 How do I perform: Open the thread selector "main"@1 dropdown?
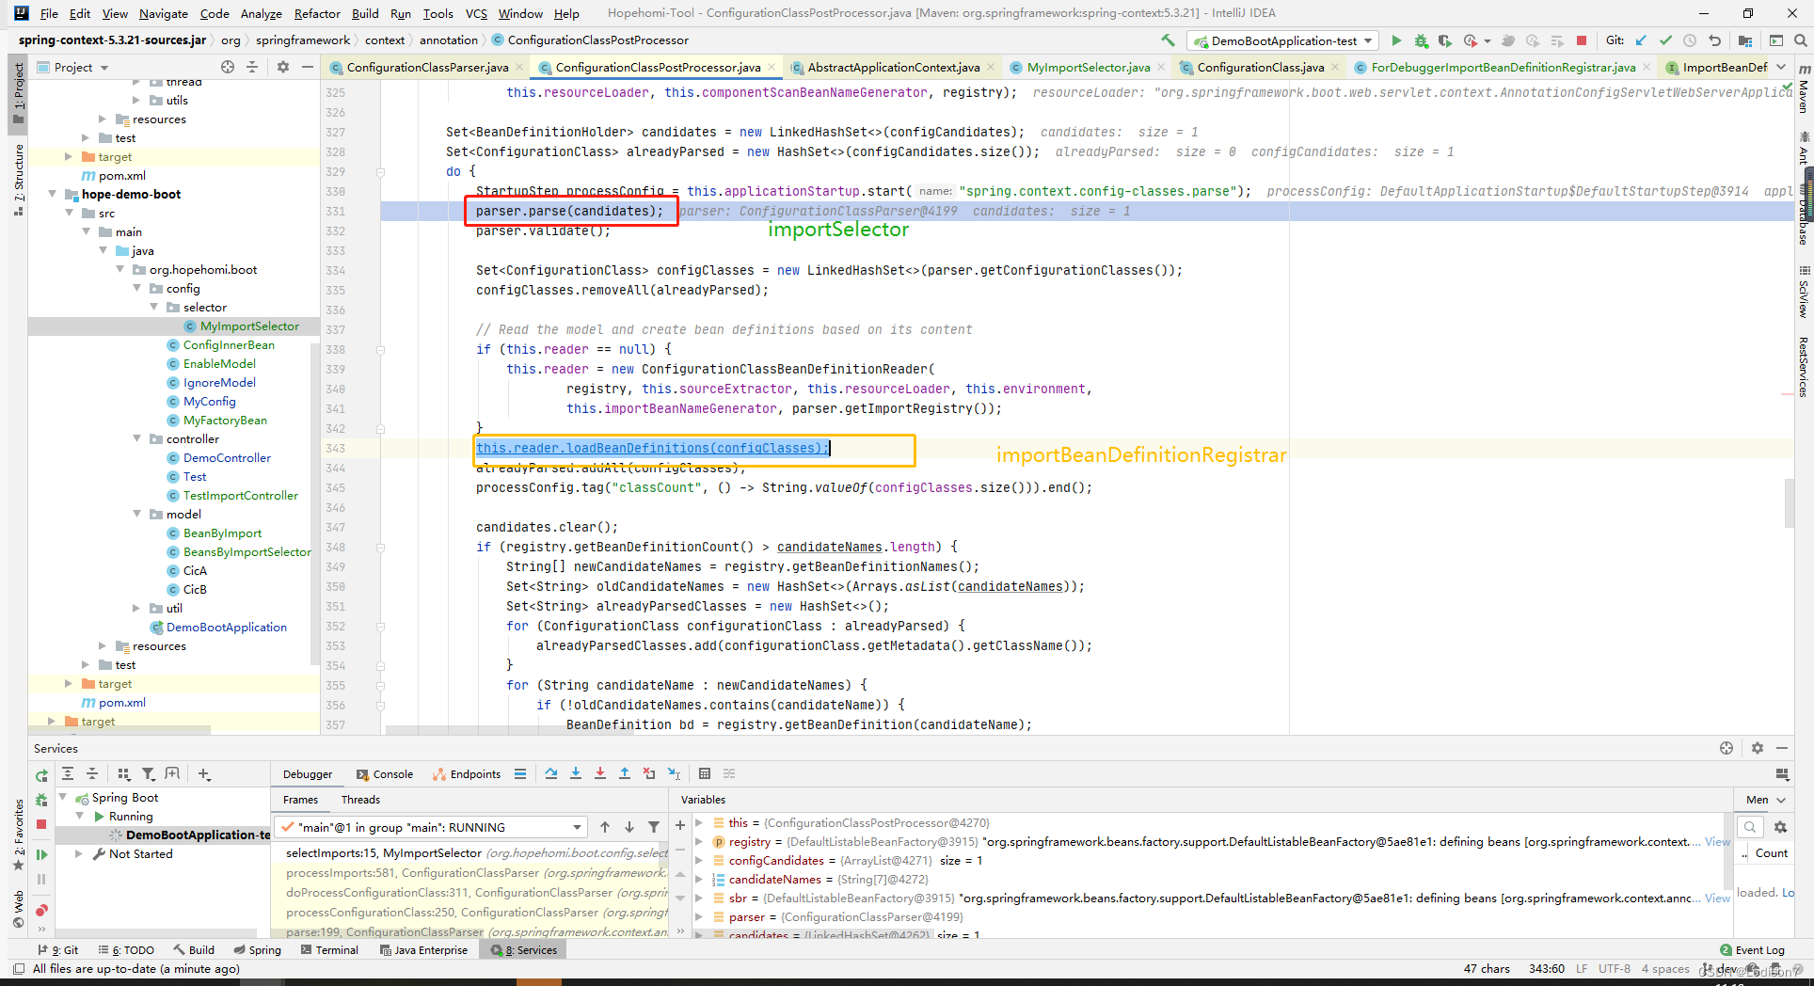432,827
